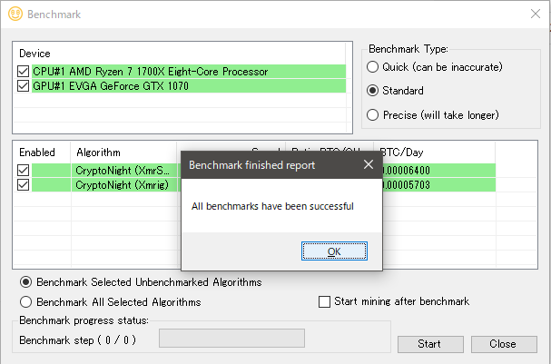This screenshot has height=364, width=551.
Task: Click the NiceHash app icon in title bar
Action: pyautogui.click(x=13, y=14)
